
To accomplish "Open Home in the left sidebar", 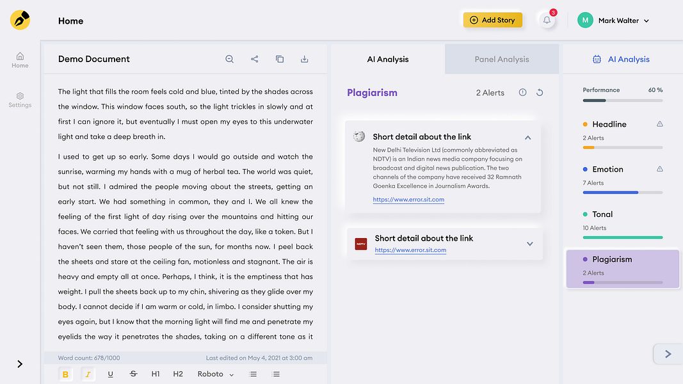I will pos(20,61).
